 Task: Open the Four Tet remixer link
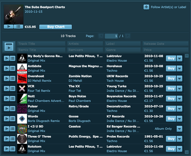pyautogui.click(x=75, y=91)
